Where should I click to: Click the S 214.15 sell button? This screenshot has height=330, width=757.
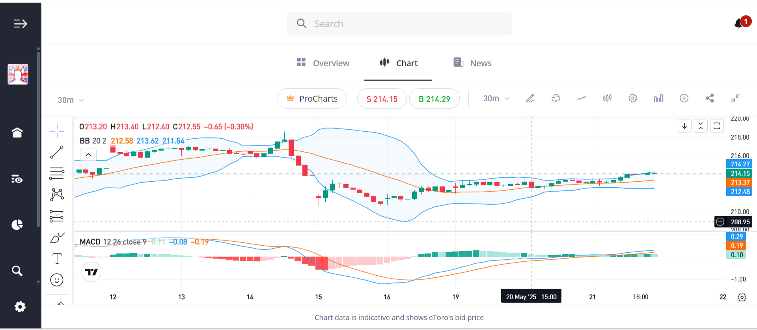382,99
